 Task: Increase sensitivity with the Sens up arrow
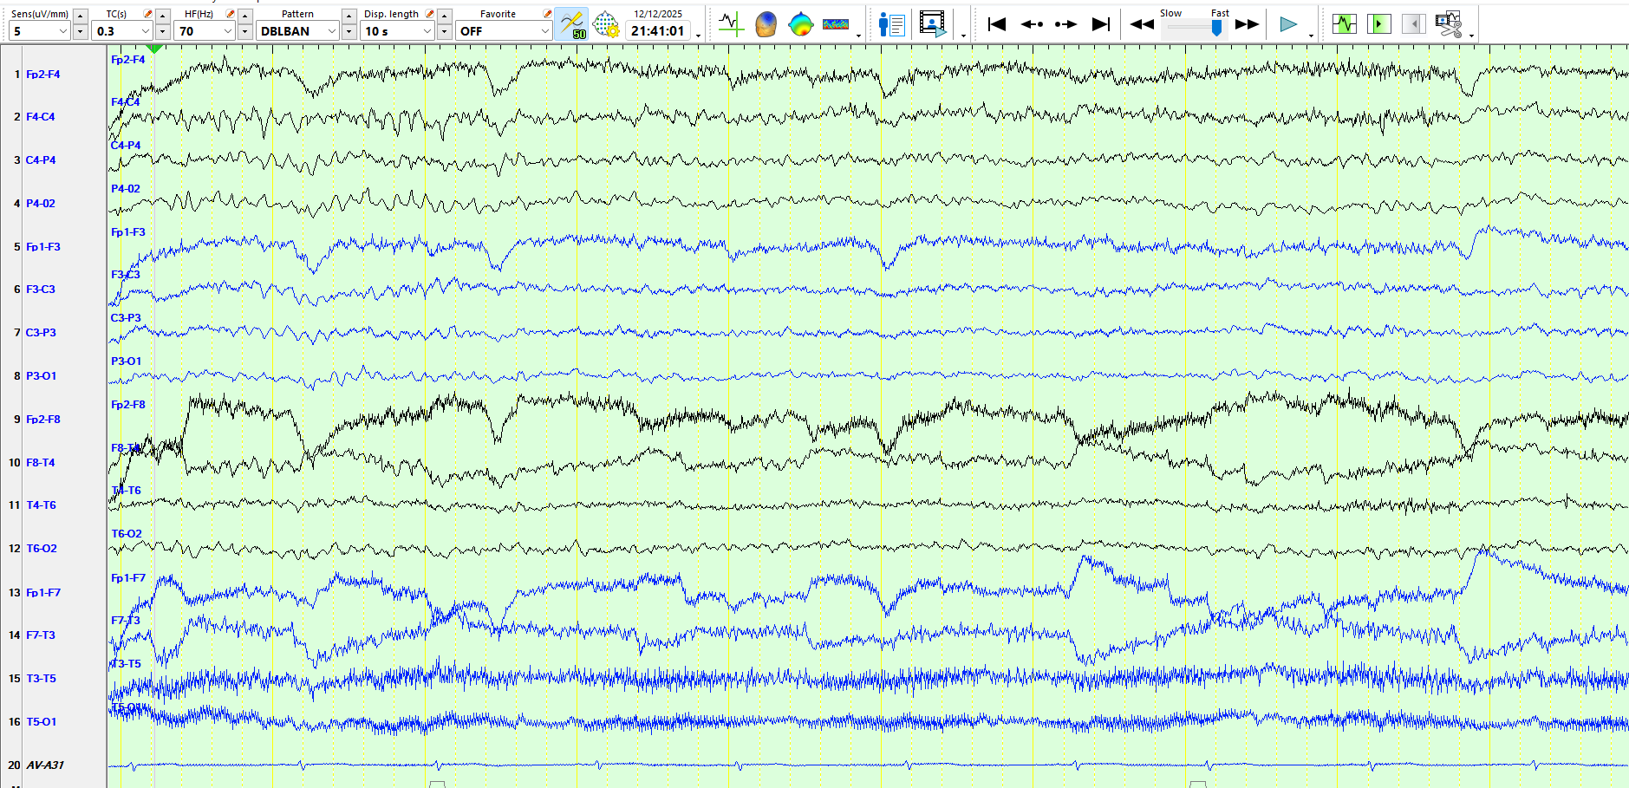(81, 16)
